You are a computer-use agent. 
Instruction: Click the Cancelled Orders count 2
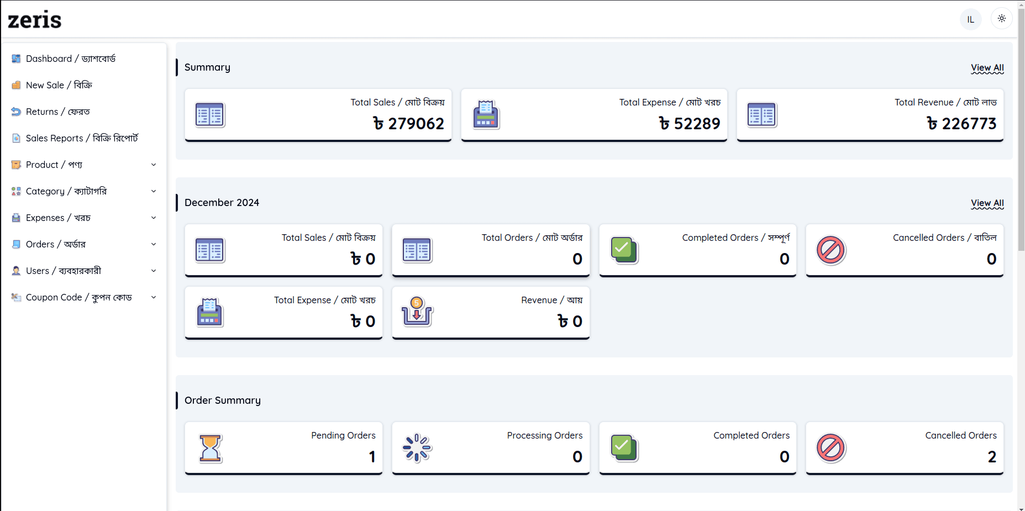[992, 457]
